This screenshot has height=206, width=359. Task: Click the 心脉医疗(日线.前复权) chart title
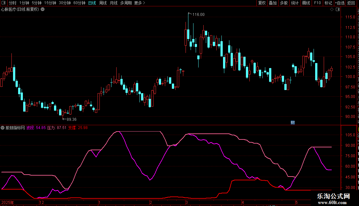point(20,10)
